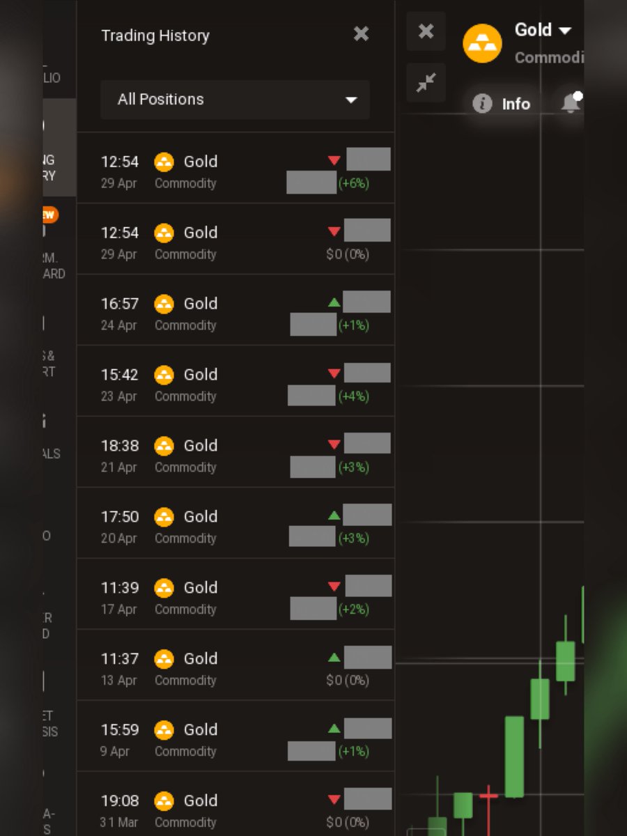Viewport: 627px width, 836px height.
Task: Click the gold icon in the 19:08 row
Action: [164, 801]
